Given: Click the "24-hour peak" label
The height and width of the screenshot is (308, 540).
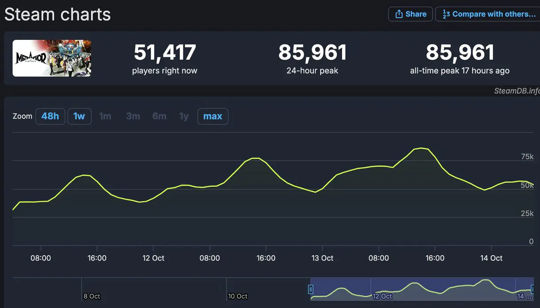Looking at the screenshot, I should [312, 71].
